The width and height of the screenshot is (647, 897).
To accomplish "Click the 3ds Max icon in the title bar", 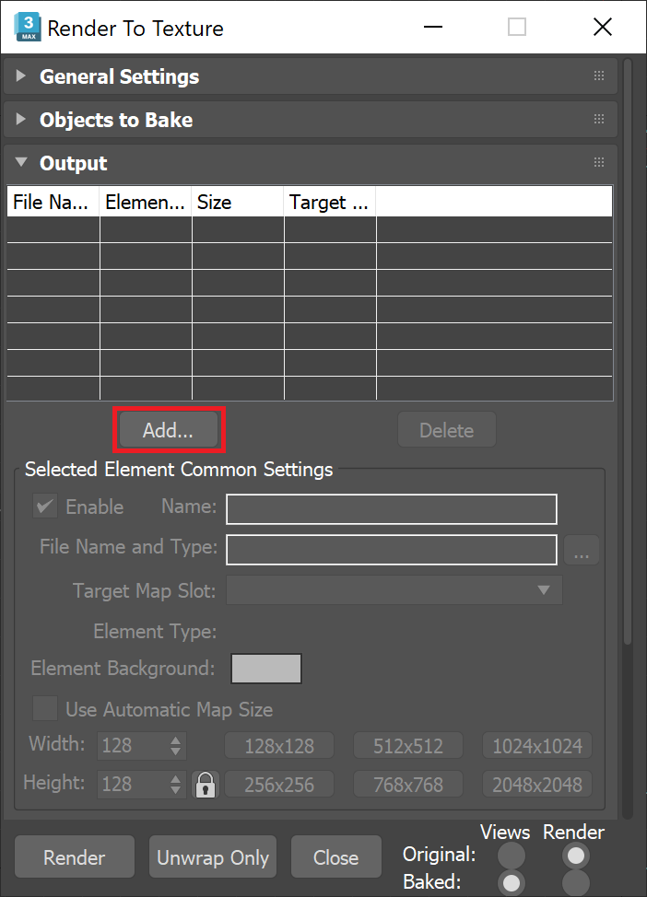I will click(26, 27).
